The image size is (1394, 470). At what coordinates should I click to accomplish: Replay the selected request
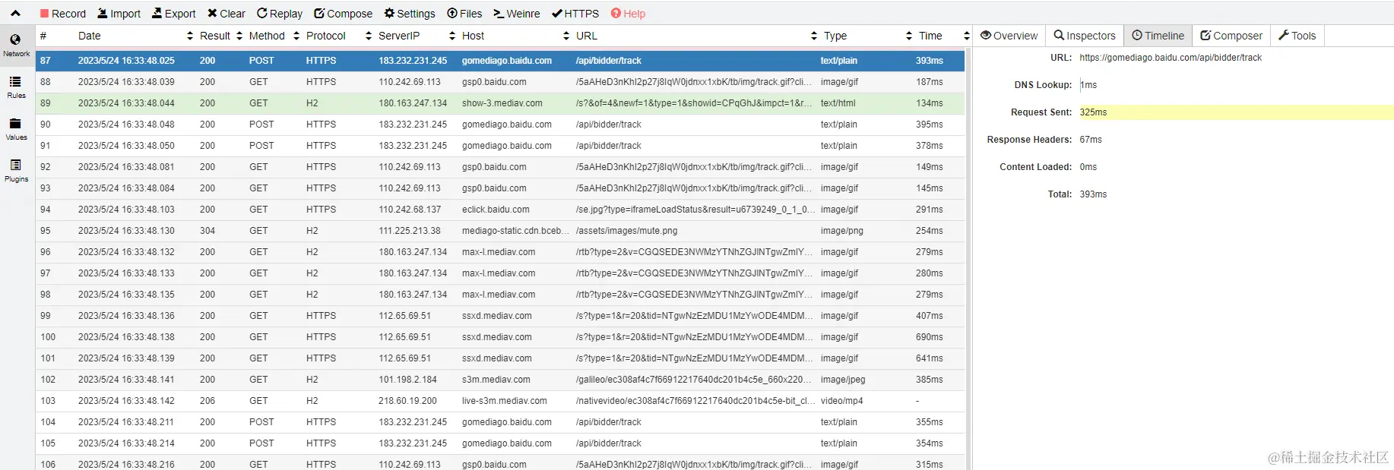(x=280, y=14)
